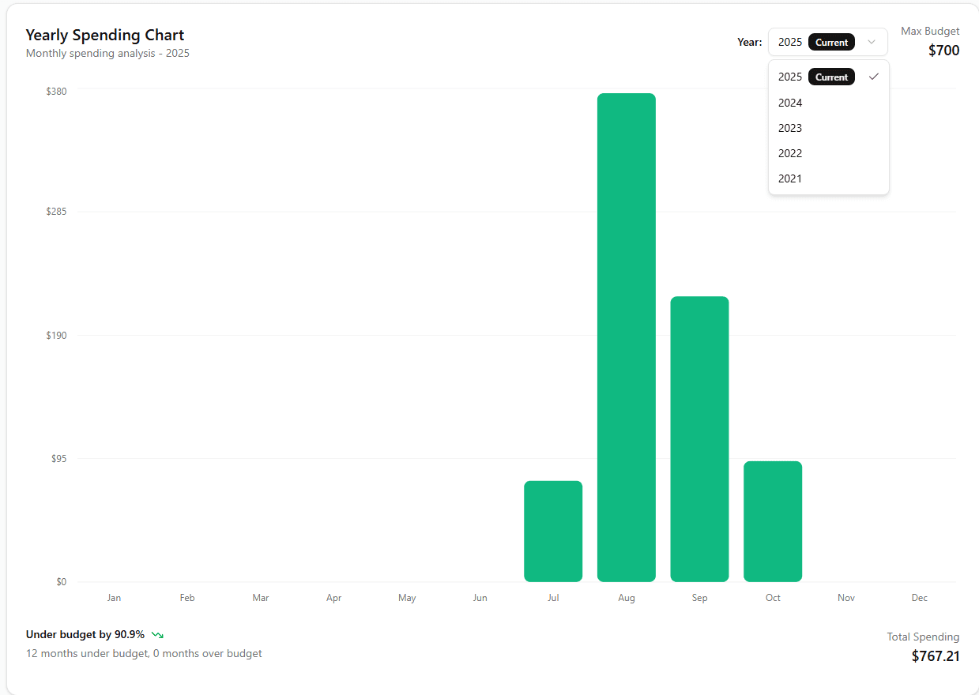
Task: Click the $767.21 Total Spending amount
Action: (935, 656)
